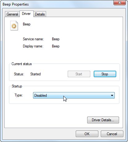Open Driver Details dialog
This screenshot has width=128, height=142.
point(103,120)
